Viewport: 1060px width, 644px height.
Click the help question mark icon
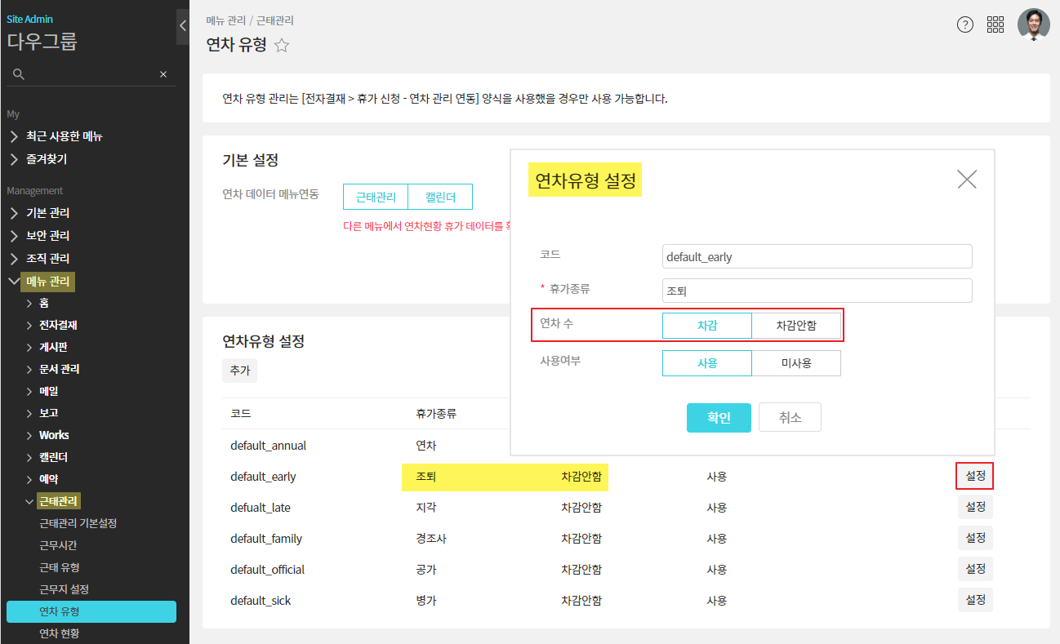tap(964, 24)
